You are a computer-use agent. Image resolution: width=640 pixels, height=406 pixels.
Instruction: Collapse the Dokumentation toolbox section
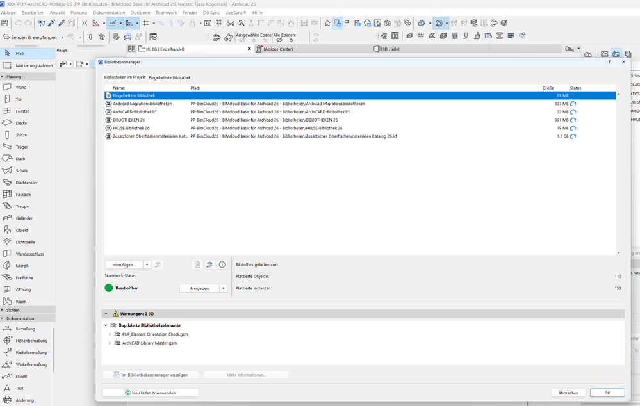tap(3, 319)
